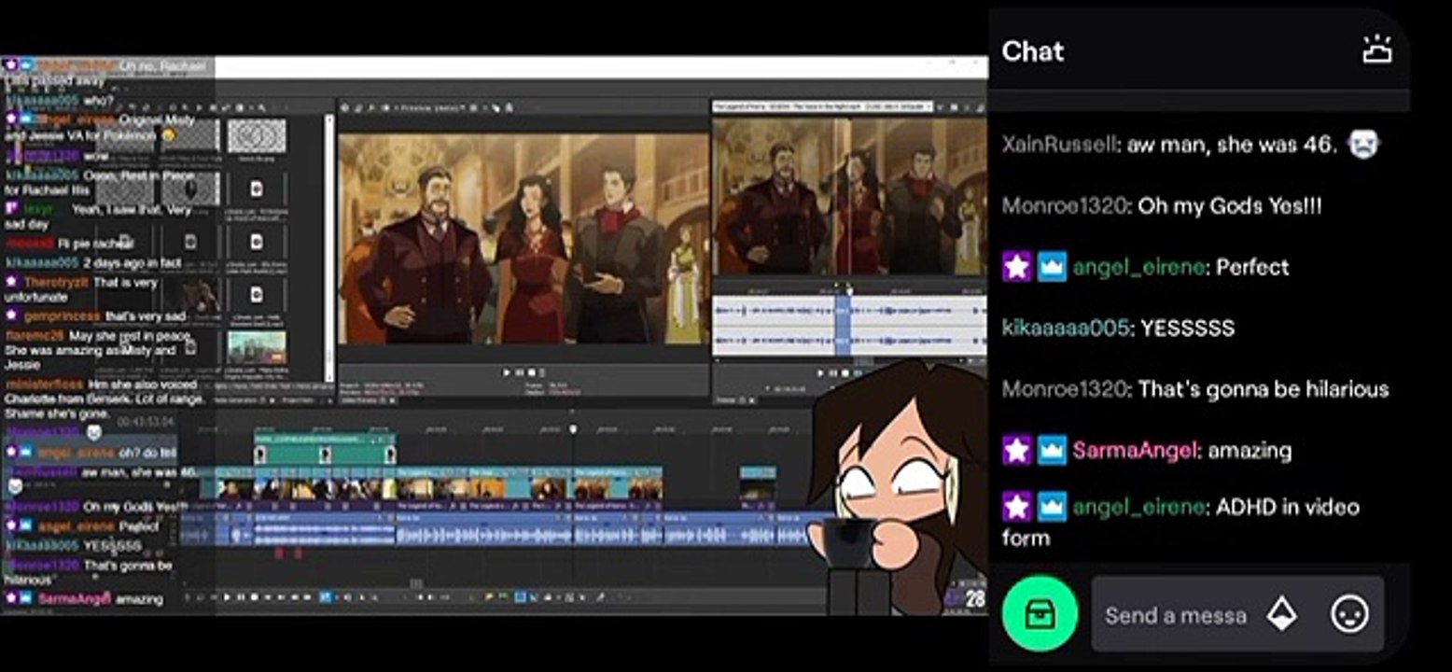Tap crown badge beside angel_eirene's 'Perfect' message
1452x672 pixels.
1052,267
